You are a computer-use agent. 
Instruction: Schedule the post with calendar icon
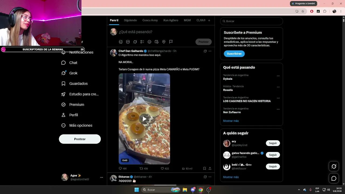[x=157, y=42]
